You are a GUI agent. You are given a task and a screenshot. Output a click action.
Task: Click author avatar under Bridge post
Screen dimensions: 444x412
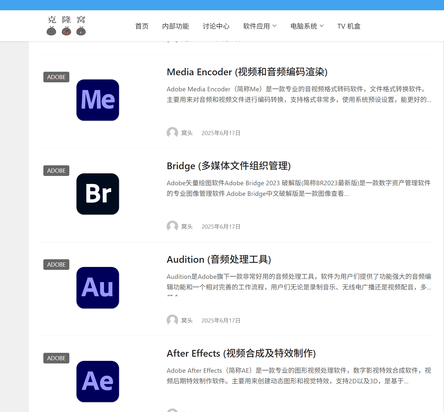[x=172, y=226]
